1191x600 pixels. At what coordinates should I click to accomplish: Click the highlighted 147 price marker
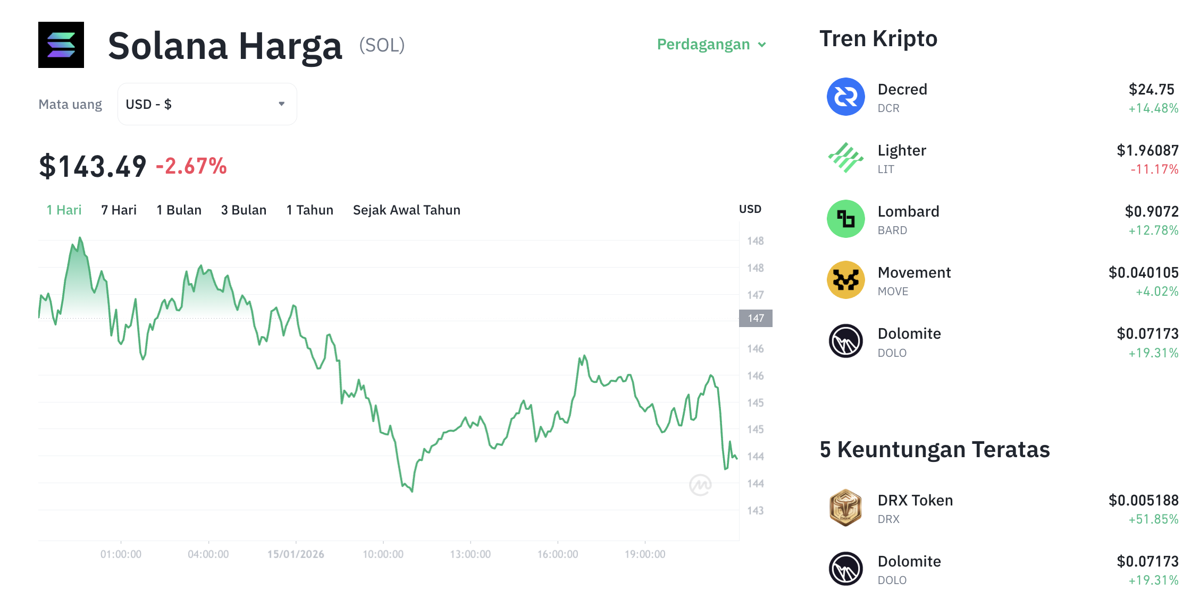pos(755,318)
